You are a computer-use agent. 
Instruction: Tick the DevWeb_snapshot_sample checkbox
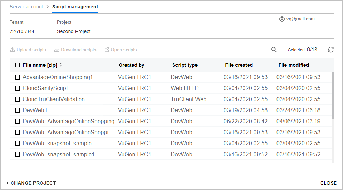coord(18,144)
